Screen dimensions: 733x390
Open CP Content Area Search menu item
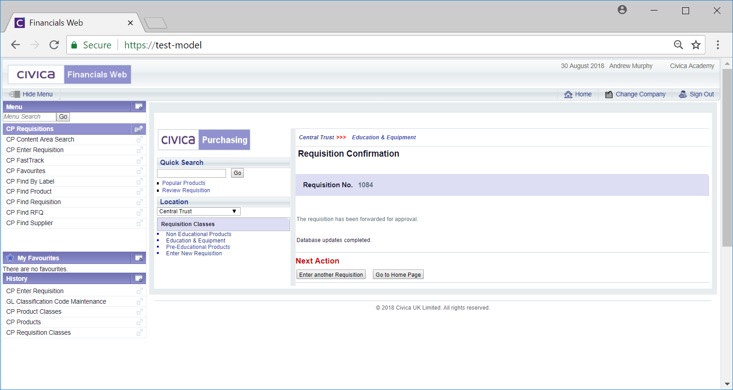pyautogui.click(x=40, y=139)
